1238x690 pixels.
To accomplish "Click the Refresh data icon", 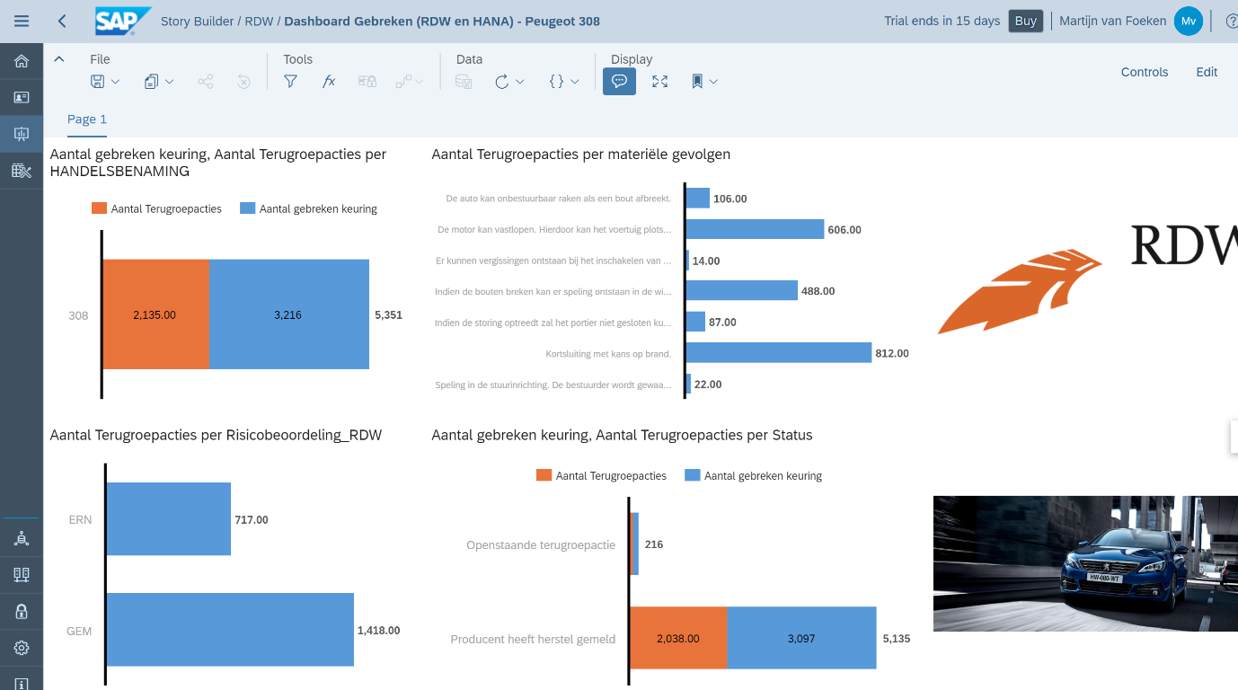I will coord(502,81).
